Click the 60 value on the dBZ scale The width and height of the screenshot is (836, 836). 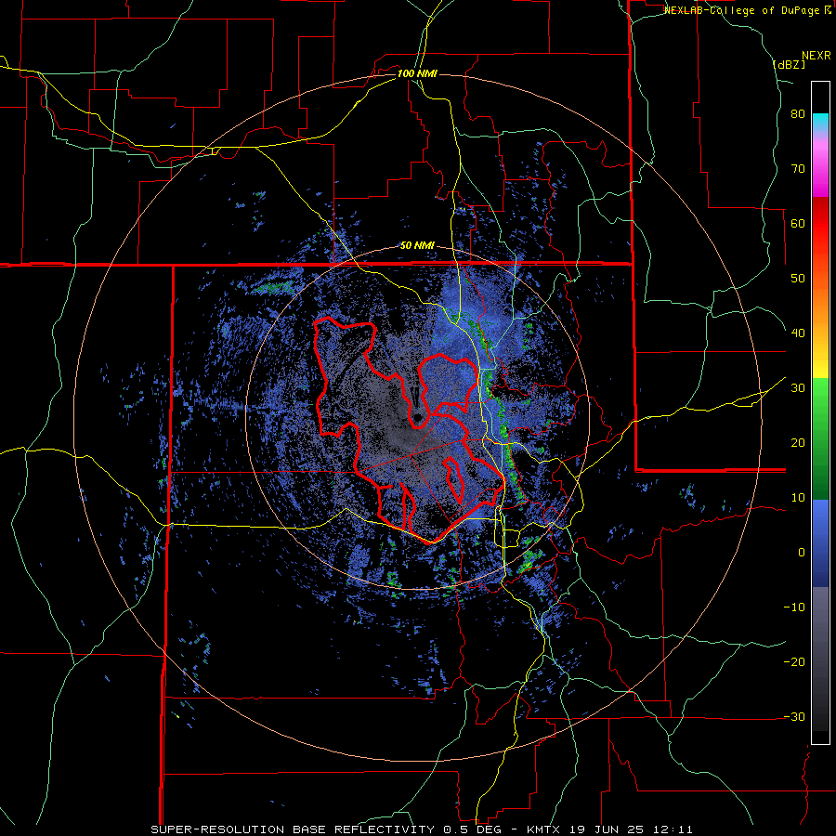tap(798, 223)
